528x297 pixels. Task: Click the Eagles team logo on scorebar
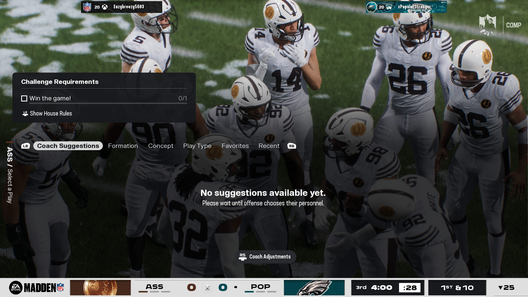tap(314, 288)
